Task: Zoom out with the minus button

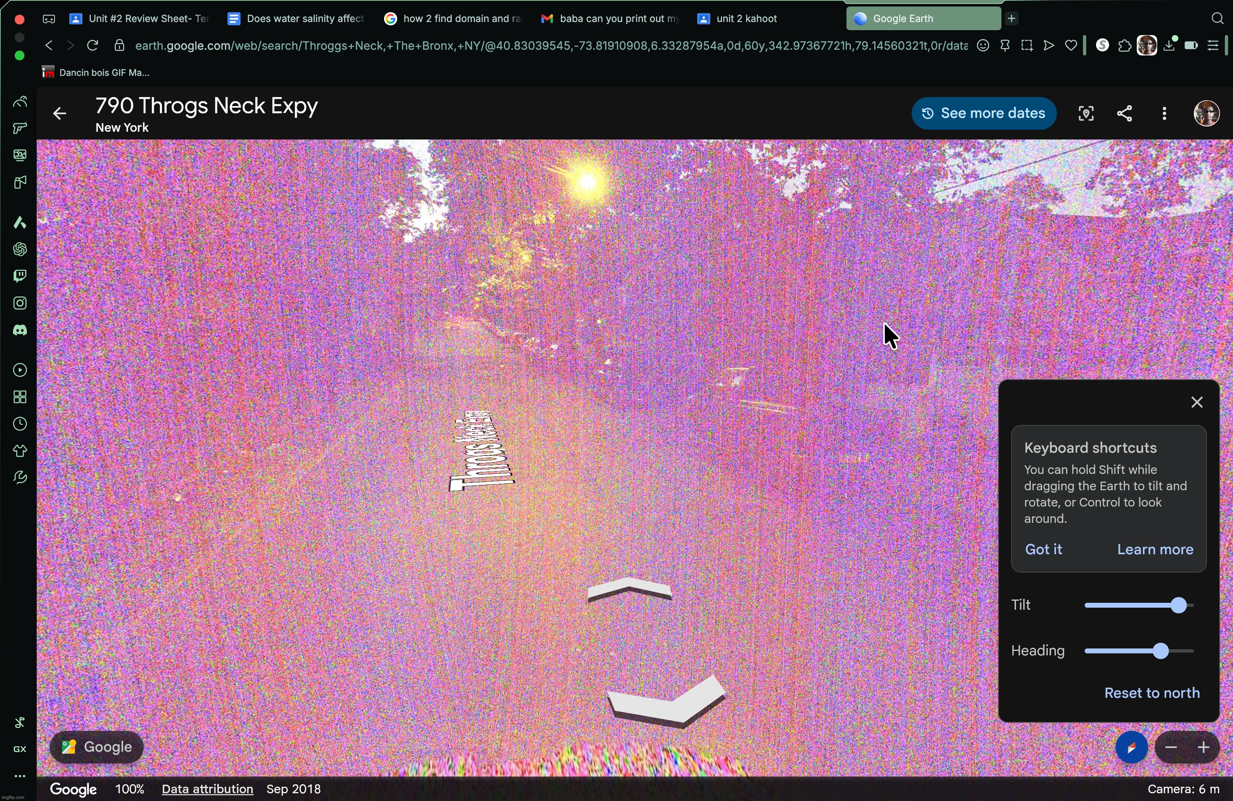Action: pos(1170,747)
